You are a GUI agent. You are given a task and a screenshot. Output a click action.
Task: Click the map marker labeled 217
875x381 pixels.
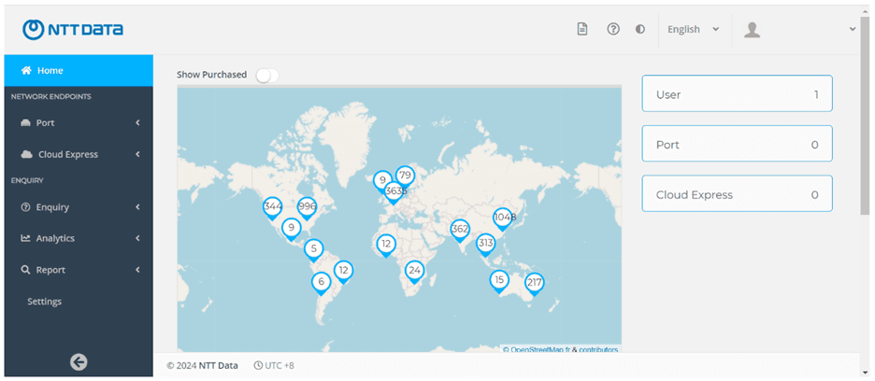pyautogui.click(x=534, y=285)
